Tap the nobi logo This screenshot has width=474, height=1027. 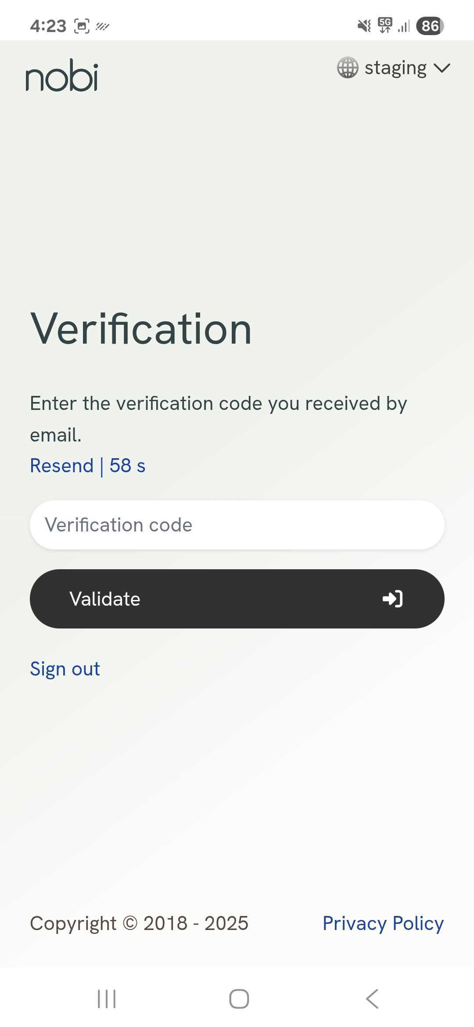61,75
